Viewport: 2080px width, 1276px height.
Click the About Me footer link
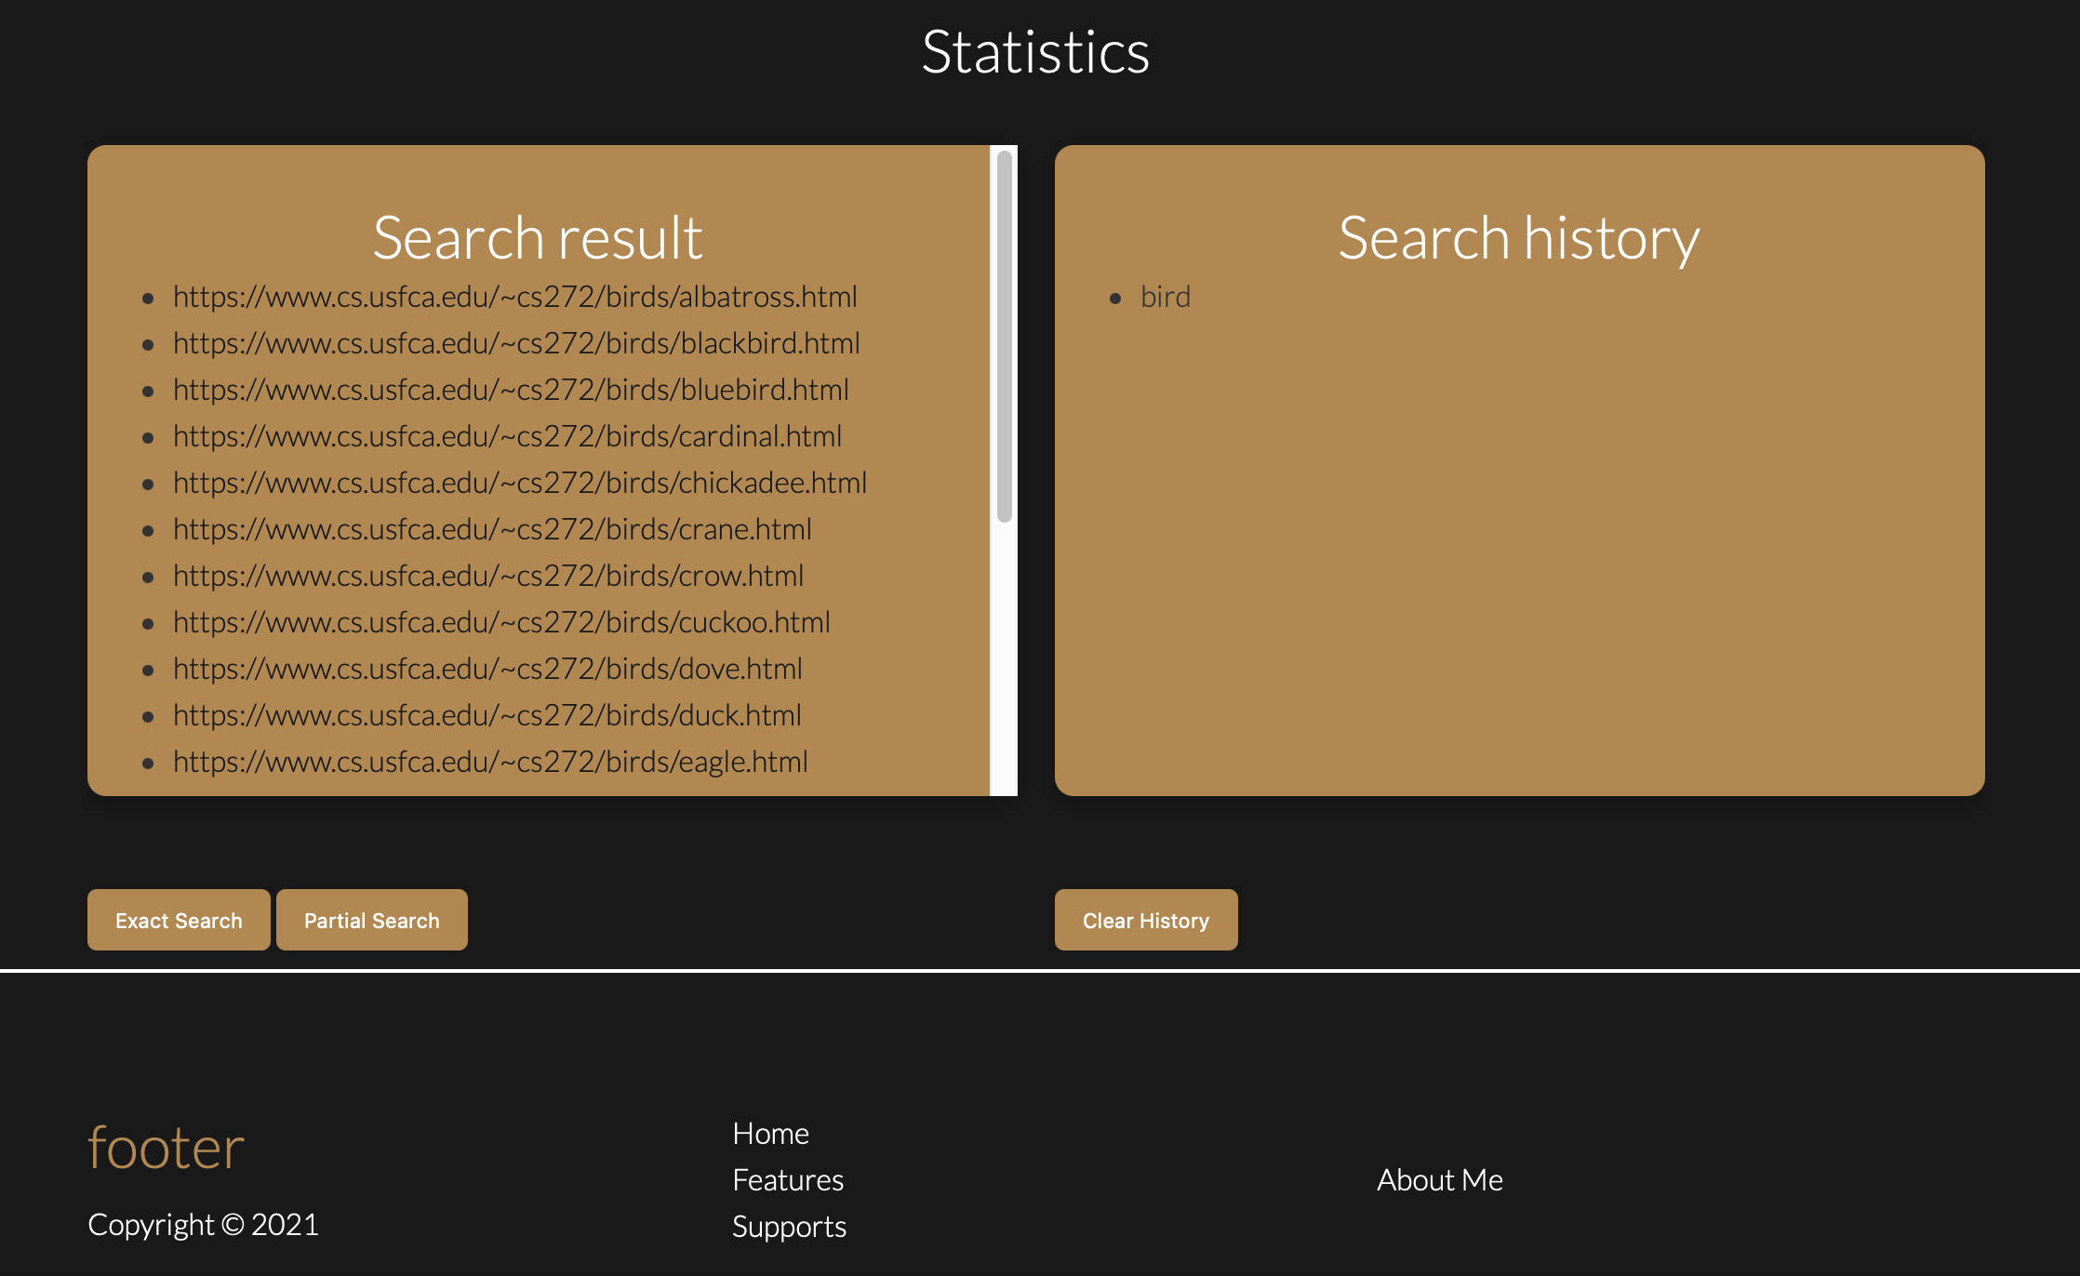click(x=1440, y=1179)
